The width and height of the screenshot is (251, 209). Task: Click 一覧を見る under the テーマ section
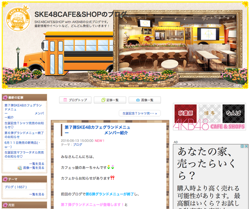coord(36,194)
